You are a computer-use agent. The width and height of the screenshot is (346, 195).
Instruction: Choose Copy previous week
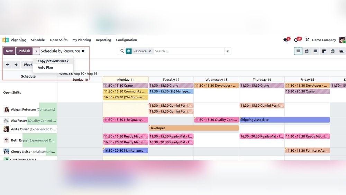coord(53,61)
